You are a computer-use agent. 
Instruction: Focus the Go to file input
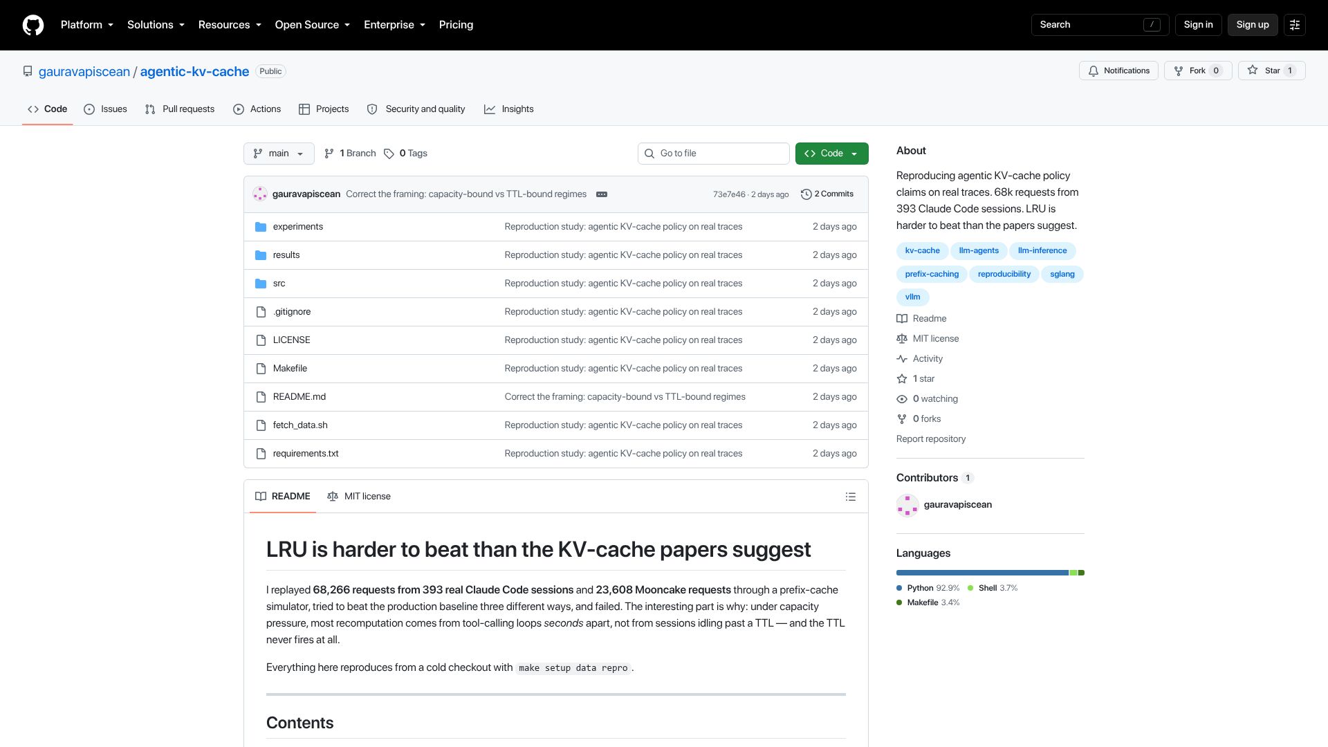[713, 154]
